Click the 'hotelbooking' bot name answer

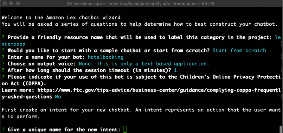[106, 57]
